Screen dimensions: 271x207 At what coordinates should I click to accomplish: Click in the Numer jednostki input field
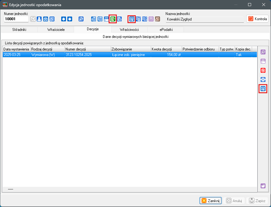[16, 19]
